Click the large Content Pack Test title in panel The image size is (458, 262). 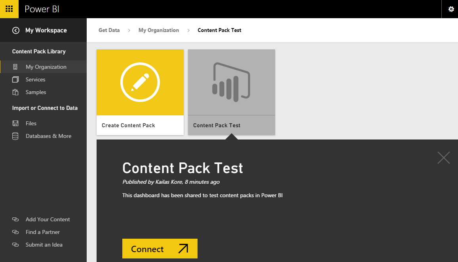tap(182, 168)
